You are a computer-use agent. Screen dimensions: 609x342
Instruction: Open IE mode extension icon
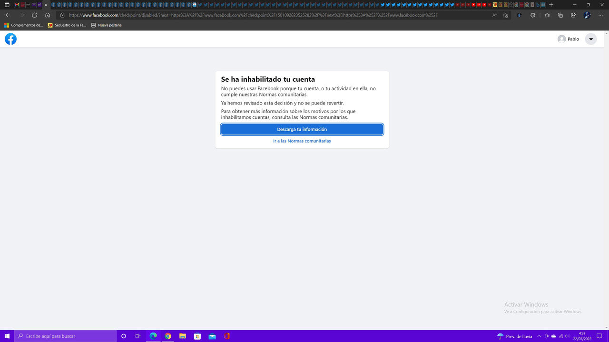[519, 15]
